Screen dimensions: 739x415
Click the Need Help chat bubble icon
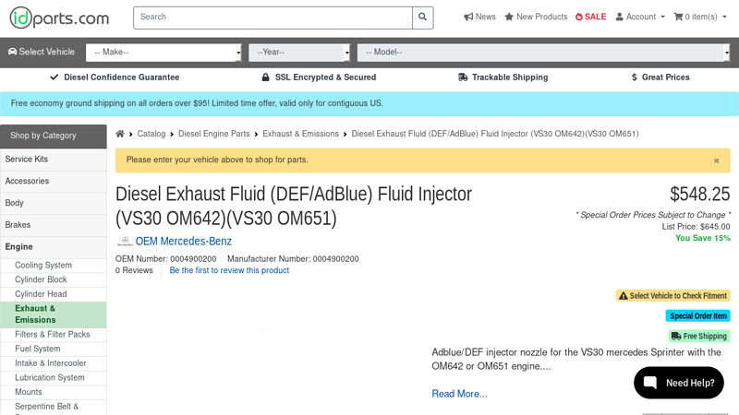pos(650,382)
